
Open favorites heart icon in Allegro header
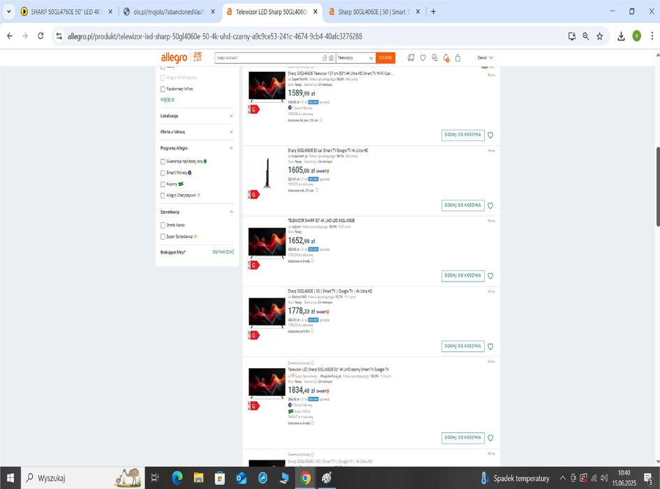[423, 58]
